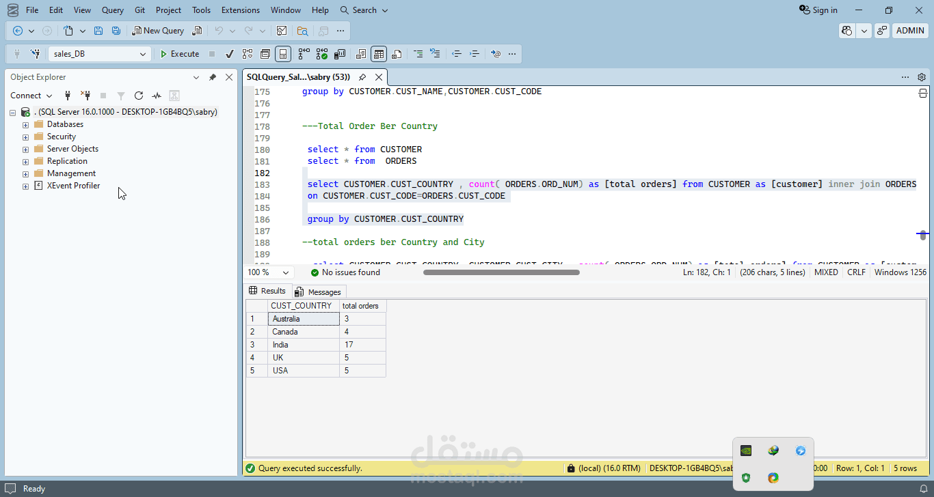Click the share/feedback icon left of ADMIN
The image size is (934, 497).
(x=882, y=31)
